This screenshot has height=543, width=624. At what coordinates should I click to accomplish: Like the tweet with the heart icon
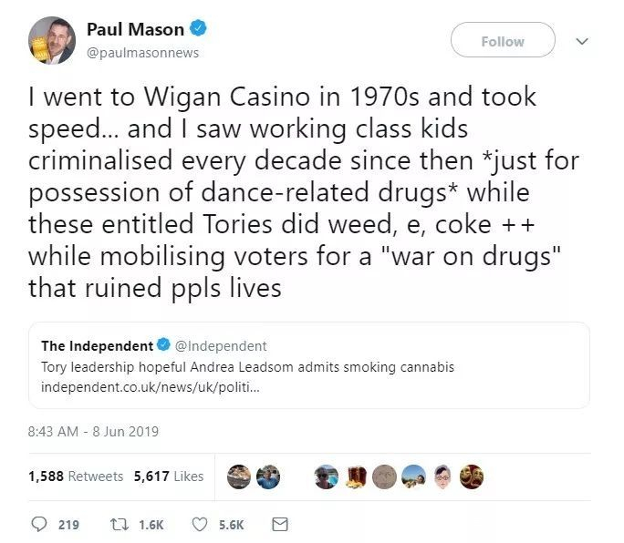[x=201, y=525]
